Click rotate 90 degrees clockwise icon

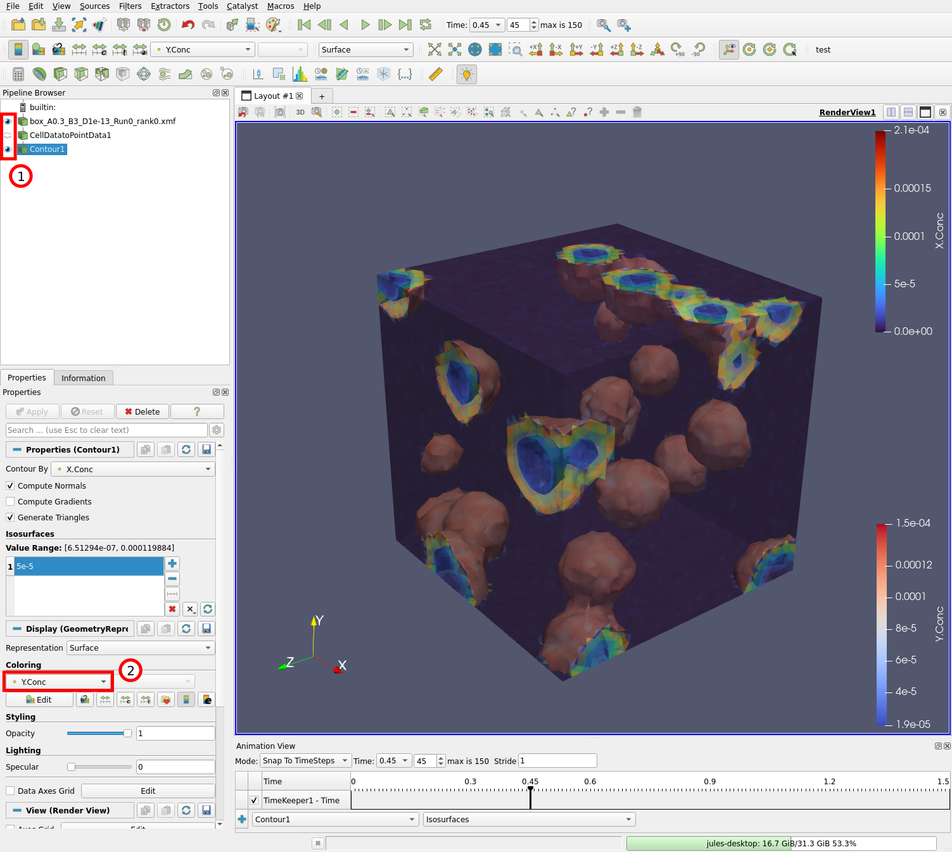(x=678, y=49)
